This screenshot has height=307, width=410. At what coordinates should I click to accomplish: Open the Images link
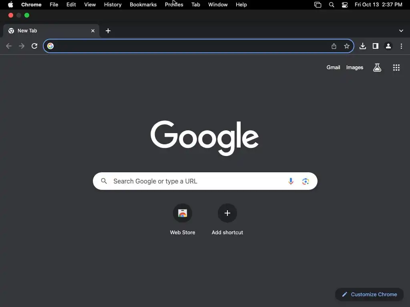[355, 67]
